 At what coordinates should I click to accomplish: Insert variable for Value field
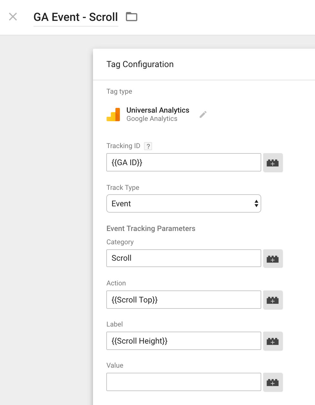[x=273, y=382]
